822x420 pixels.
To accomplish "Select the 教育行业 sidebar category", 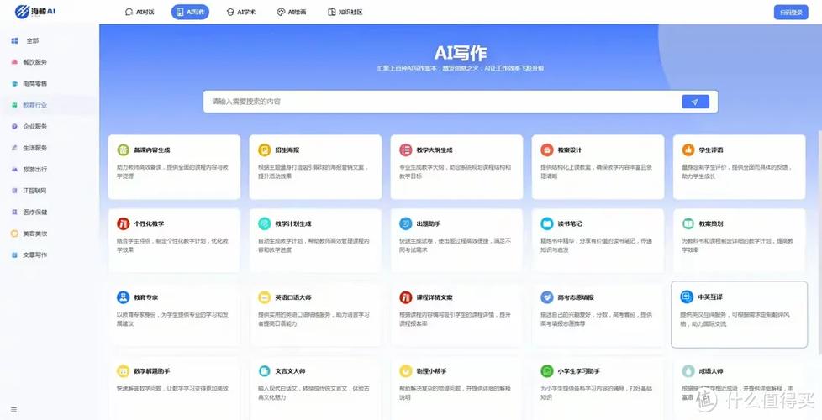I will click(x=29, y=105).
